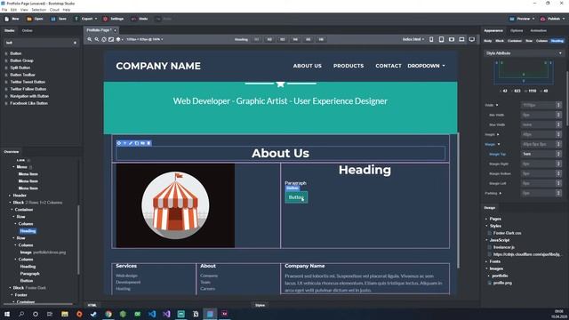Open the Export dropdown
Viewport: 569px width, 320px height.
point(85,19)
